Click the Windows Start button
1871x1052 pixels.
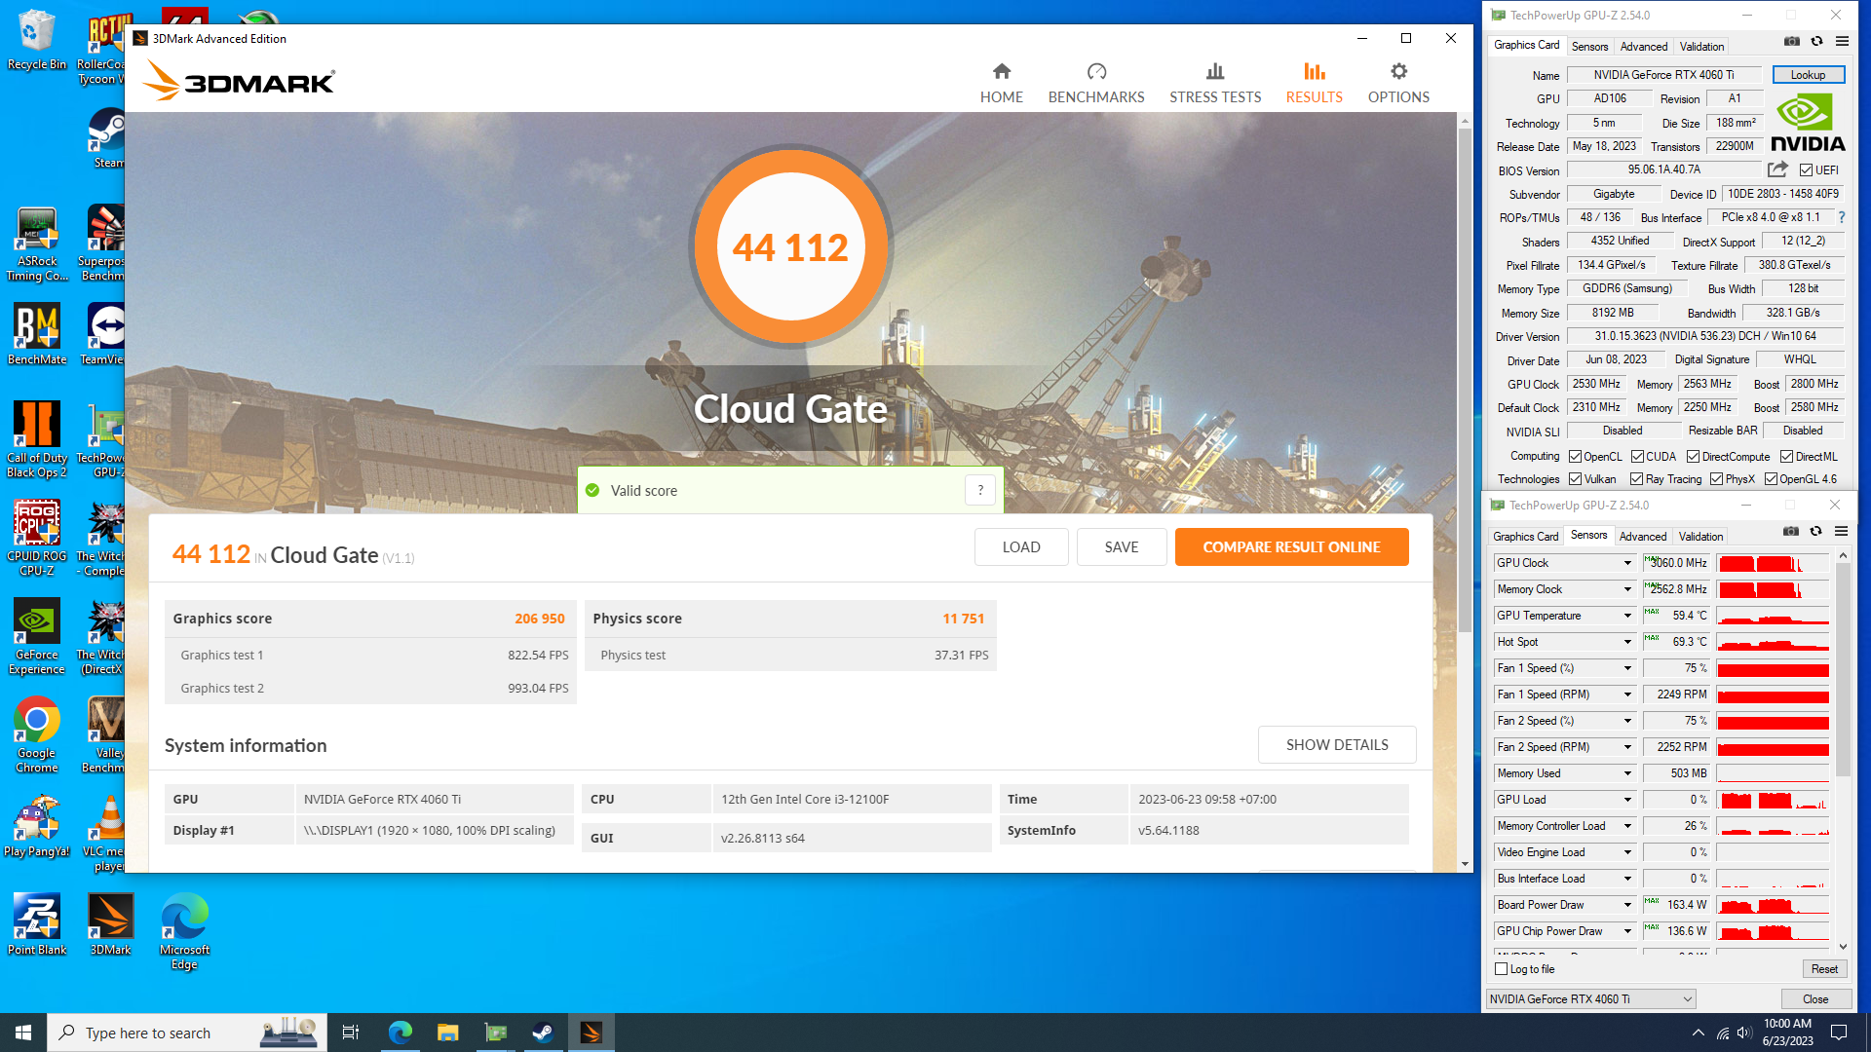tap(23, 1033)
